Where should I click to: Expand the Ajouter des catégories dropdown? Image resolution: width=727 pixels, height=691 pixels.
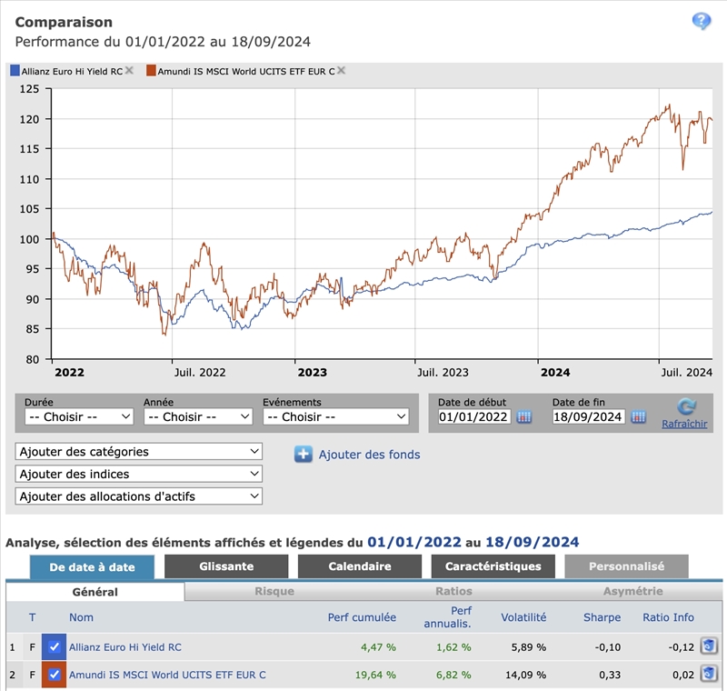coord(139,452)
